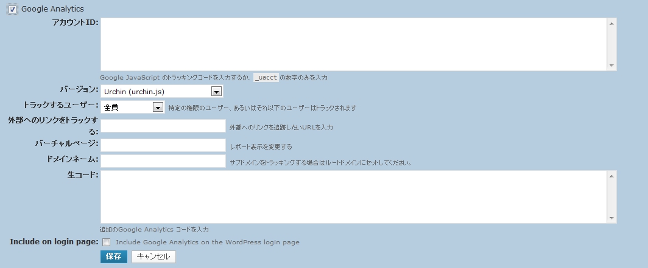648x268 pixels.
Task: Click the 生コード: label
Action: 83,175
